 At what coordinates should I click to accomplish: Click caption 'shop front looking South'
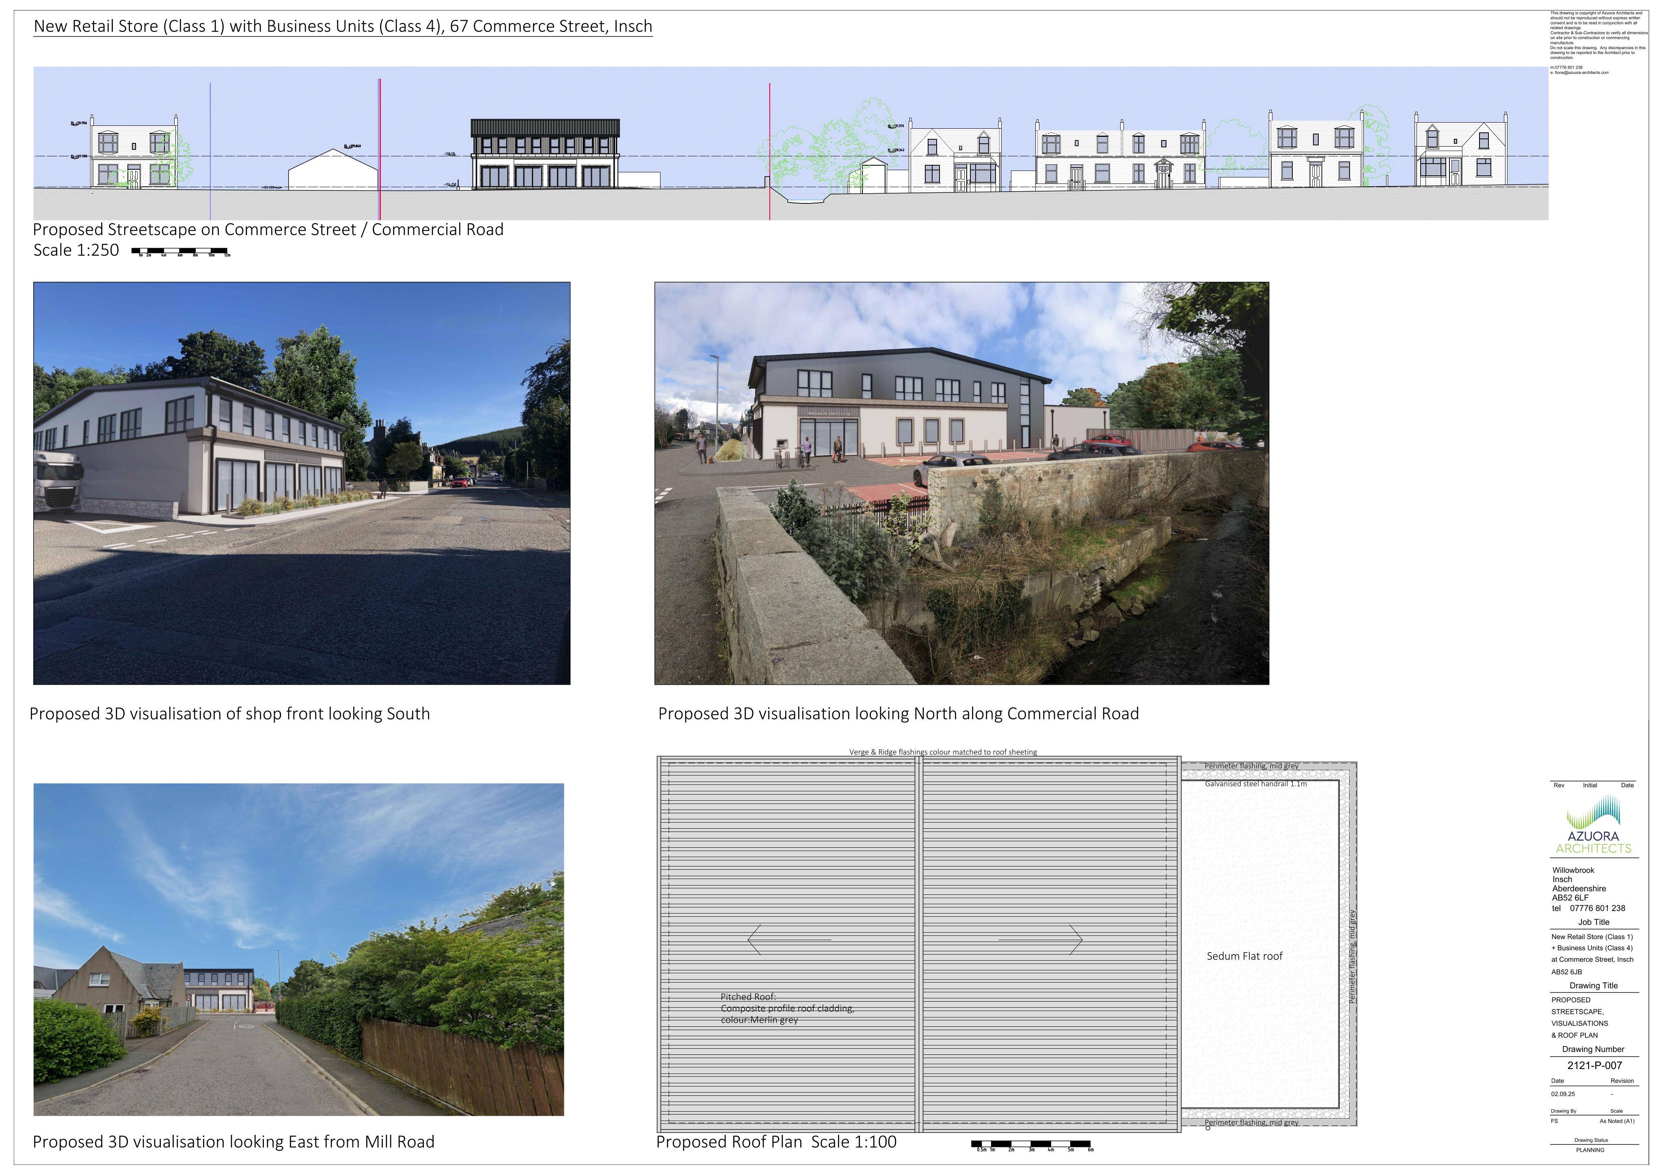230,713
